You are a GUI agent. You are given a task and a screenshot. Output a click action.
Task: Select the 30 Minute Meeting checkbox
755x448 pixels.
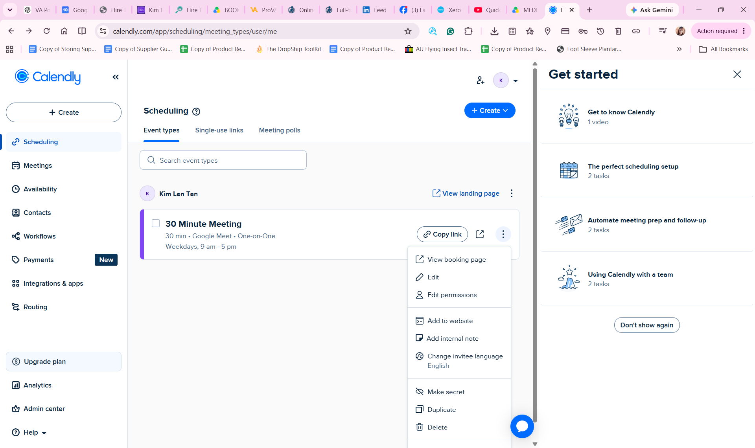click(156, 223)
